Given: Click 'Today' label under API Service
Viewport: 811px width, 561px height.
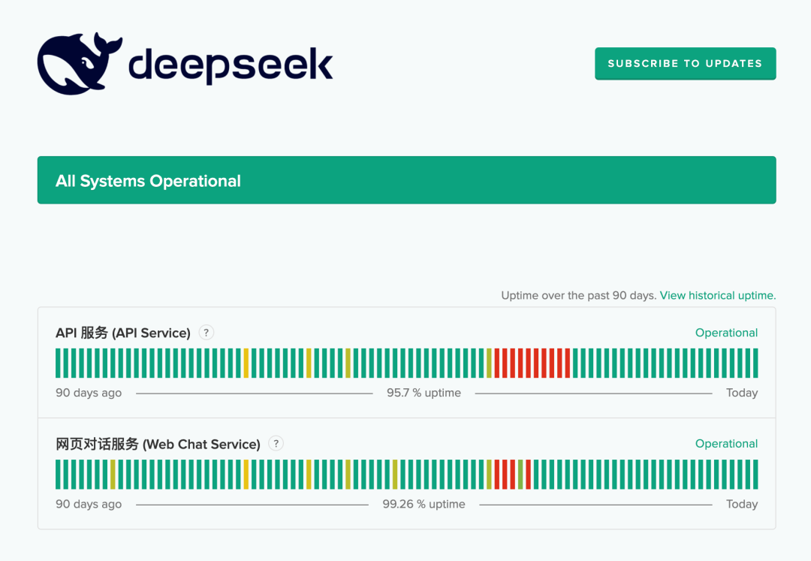Looking at the screenshot, I should click(742, 393).
